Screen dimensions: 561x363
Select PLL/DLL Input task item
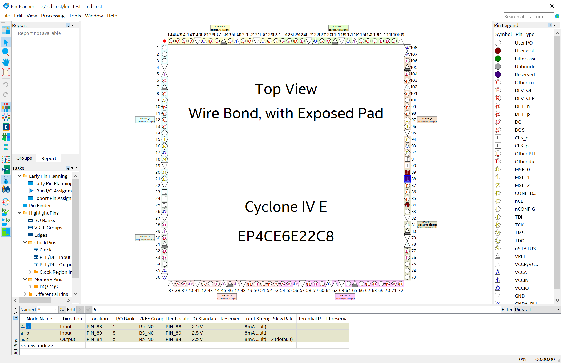55,257
